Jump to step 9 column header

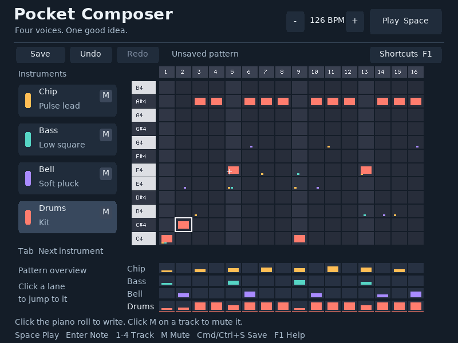pos(299,72)
